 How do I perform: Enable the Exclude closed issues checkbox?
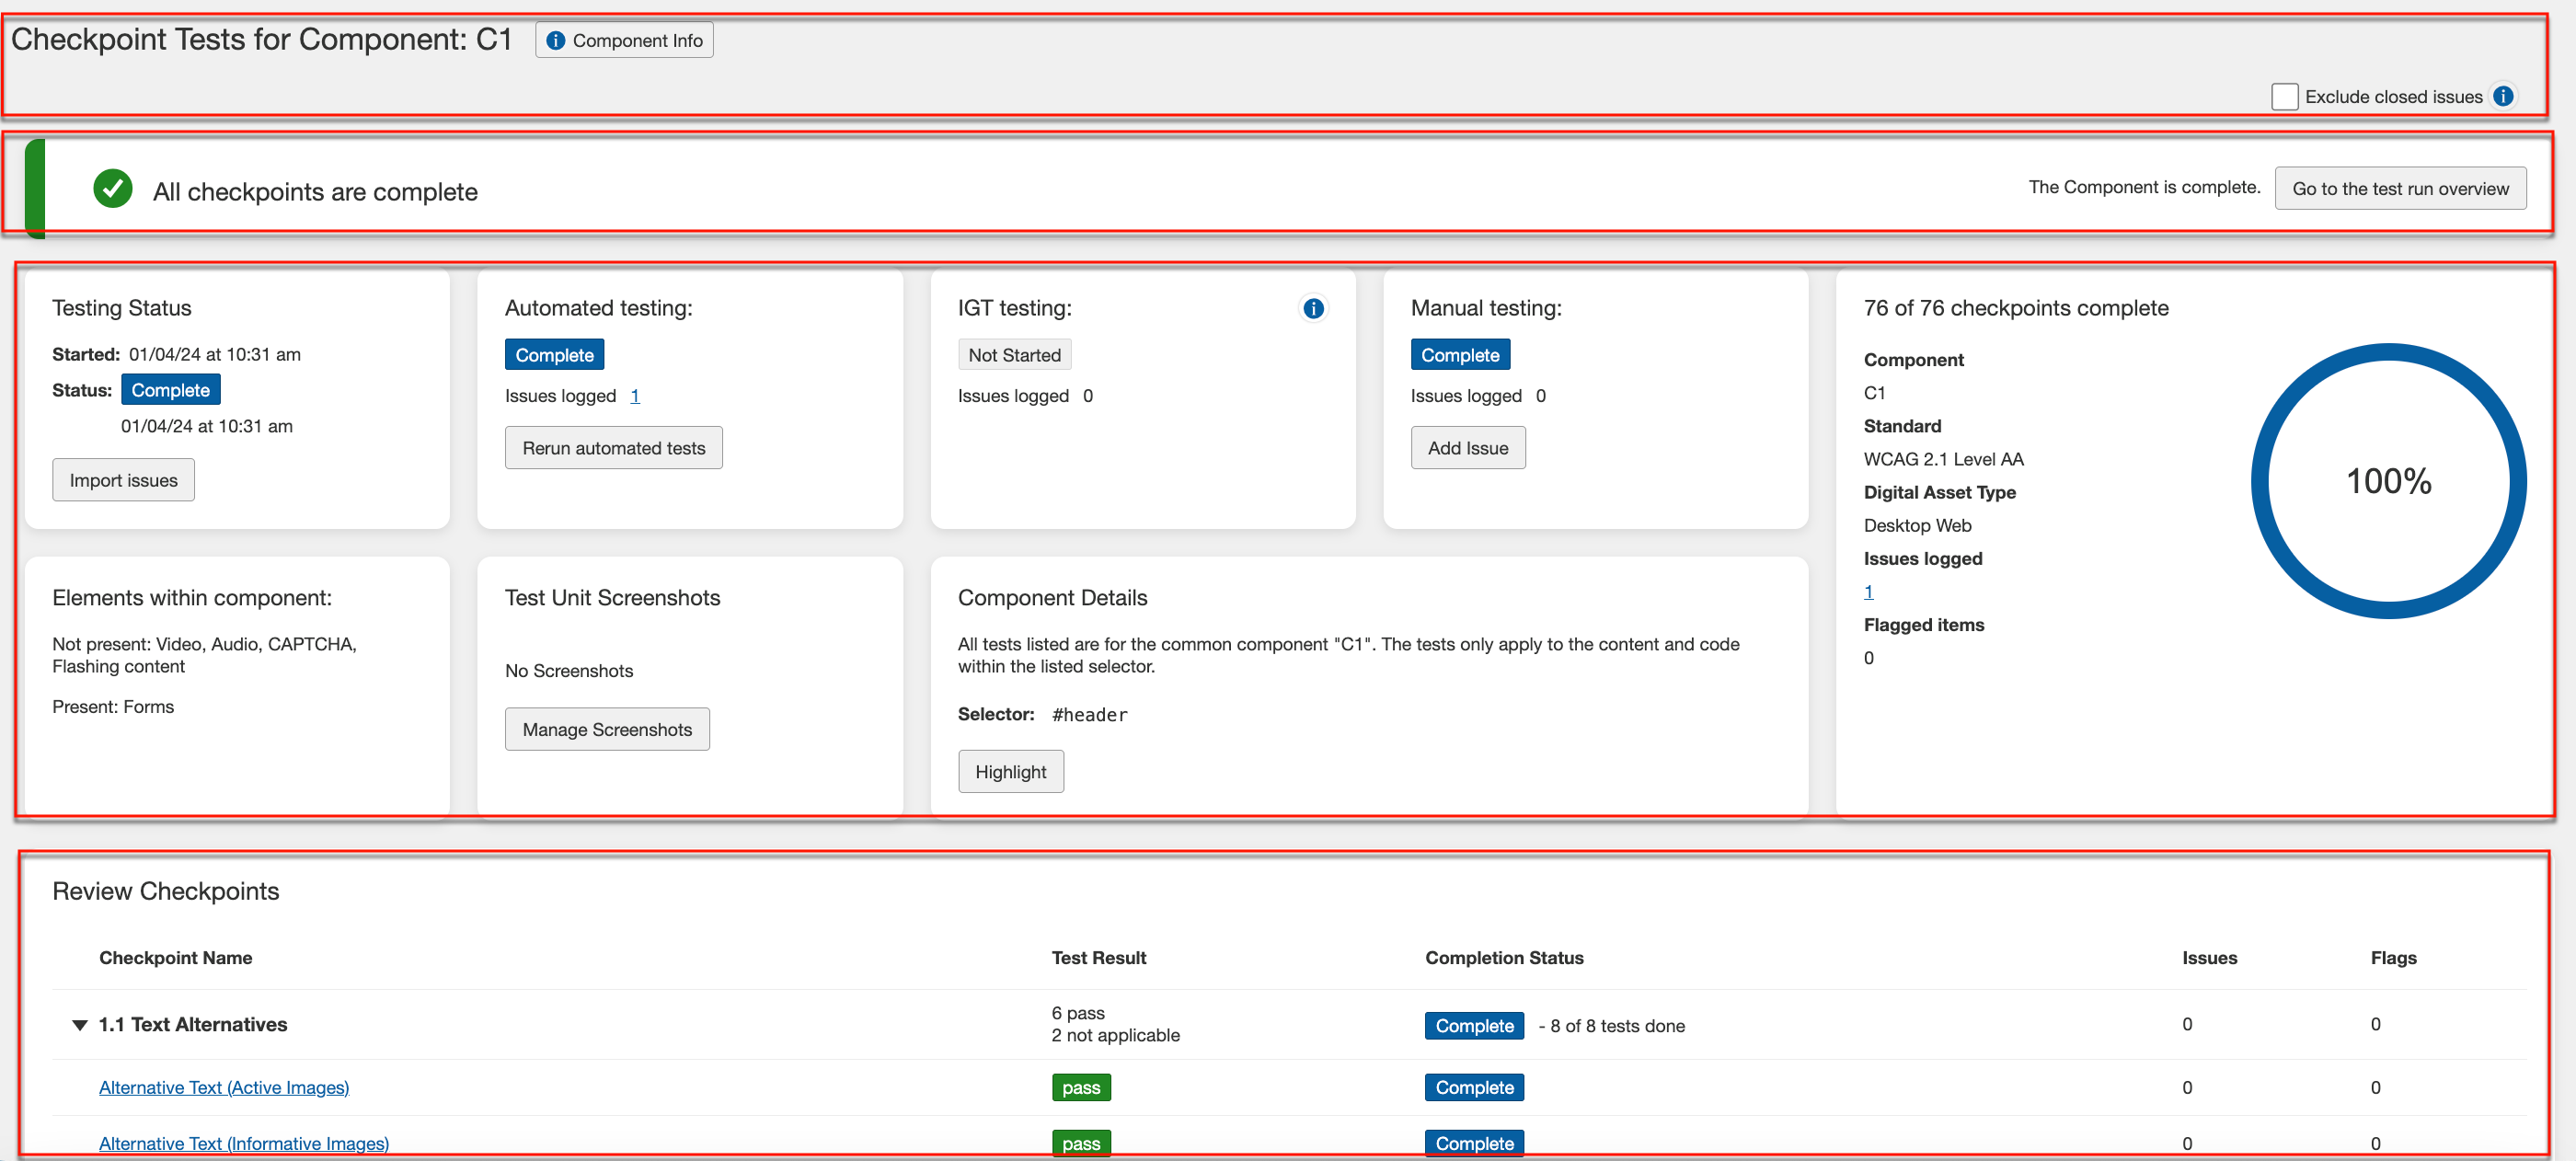tap(2284, 96)
